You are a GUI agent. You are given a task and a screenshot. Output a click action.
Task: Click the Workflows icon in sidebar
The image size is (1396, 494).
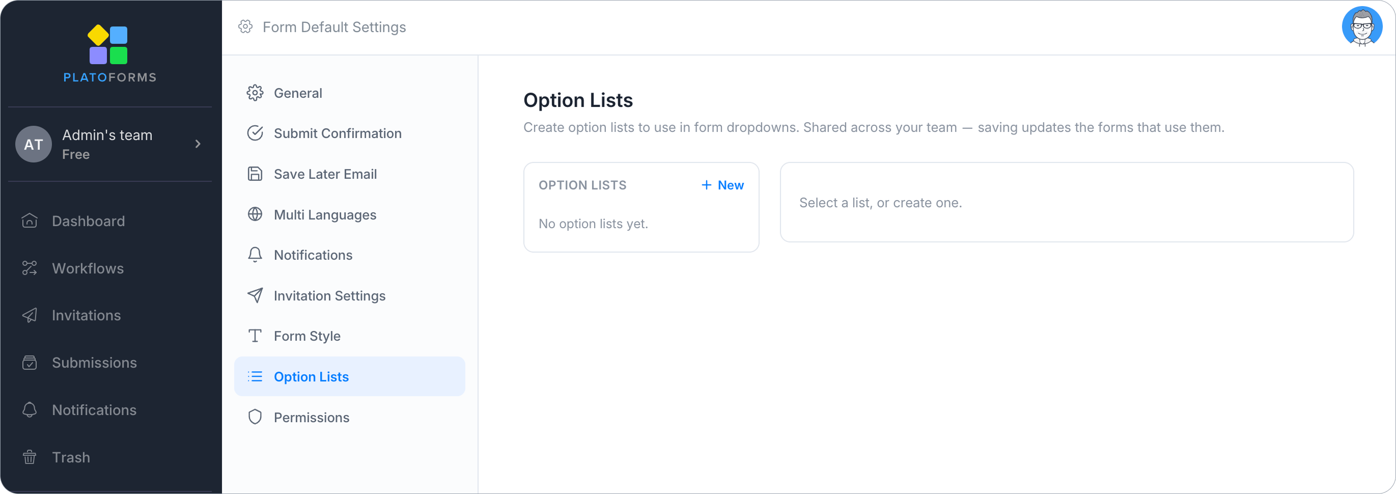[x=30, y=268]
